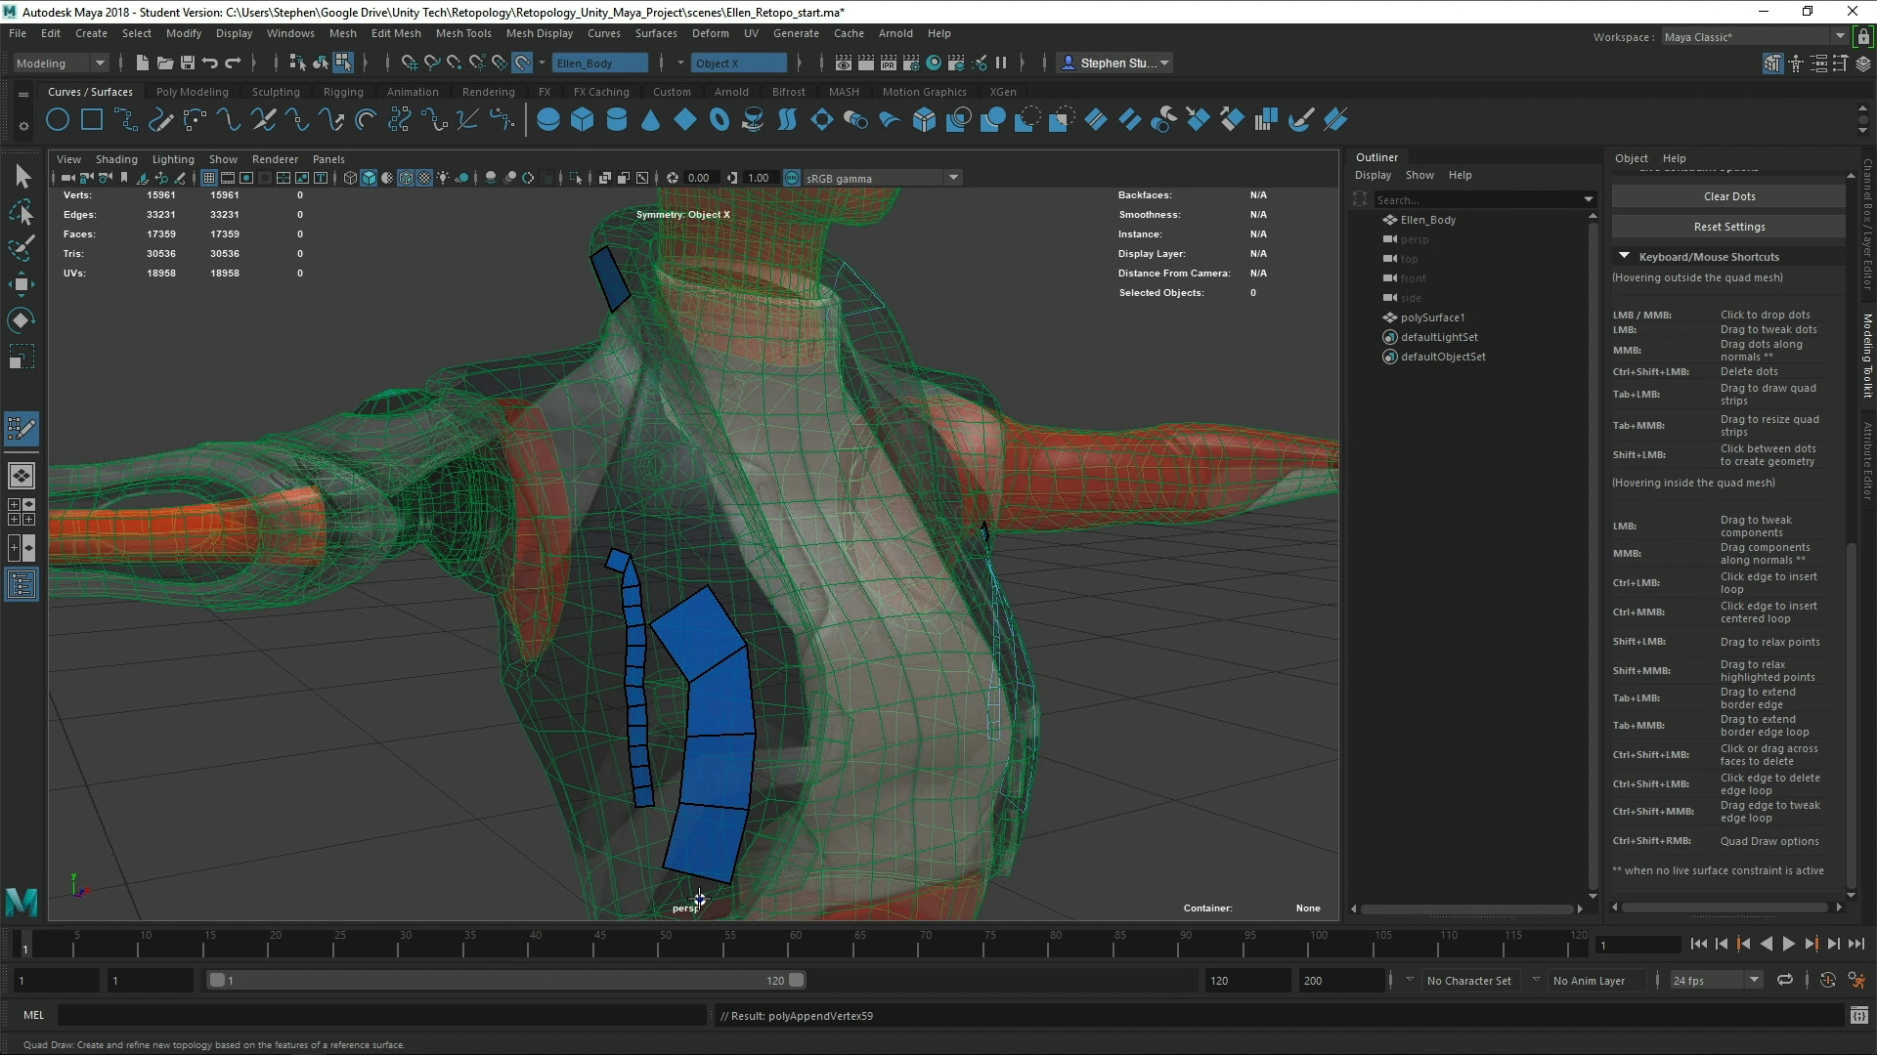
Task: Click the IPR render icon on the status line
Action: click(889, 63)
